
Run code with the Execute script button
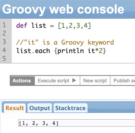pyautogui.click(x=57, y=81)
